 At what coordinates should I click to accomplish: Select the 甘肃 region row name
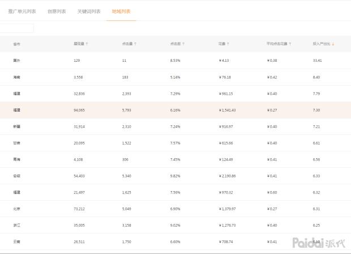coord(16,143)
